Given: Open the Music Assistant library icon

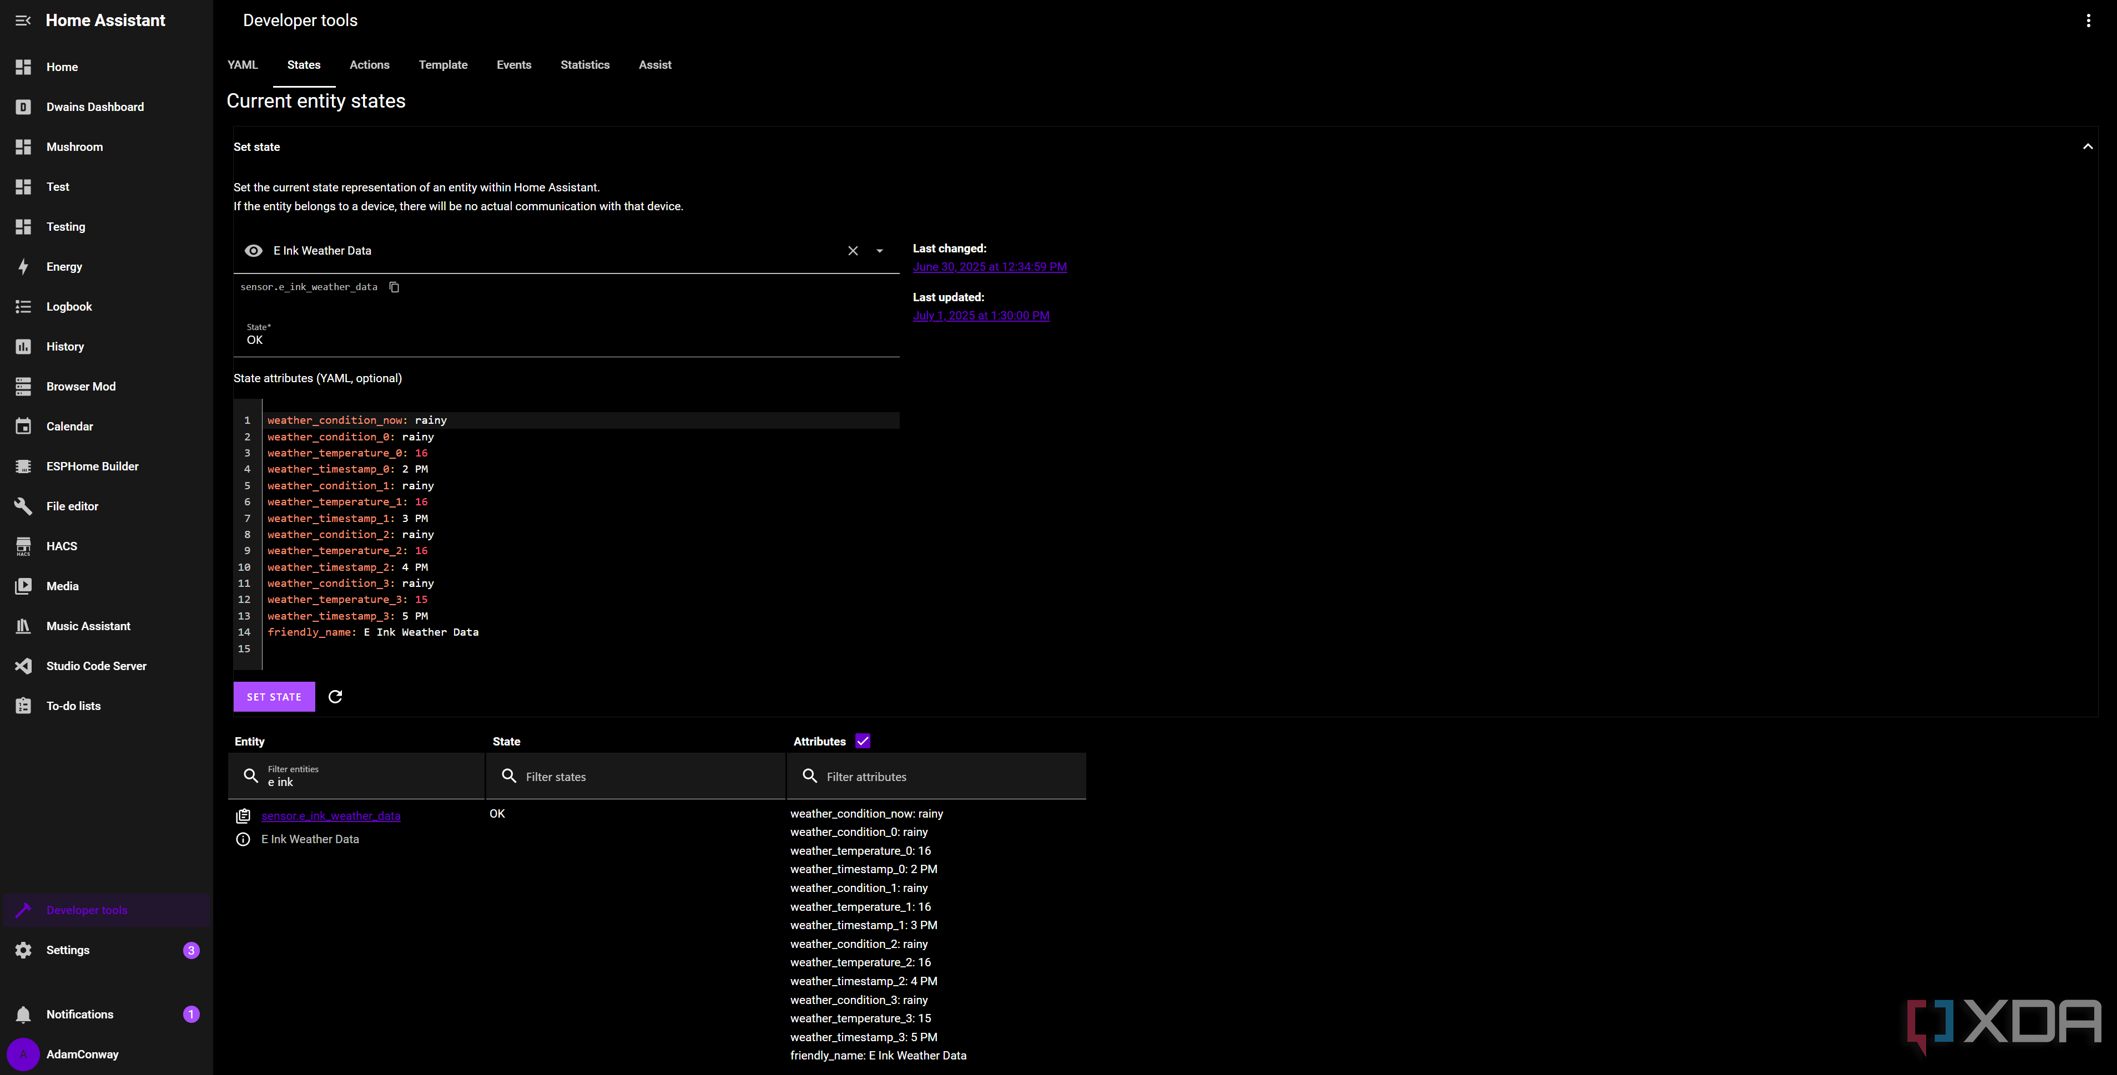Looking at the screenshot, I should click(x=23, y=626).
